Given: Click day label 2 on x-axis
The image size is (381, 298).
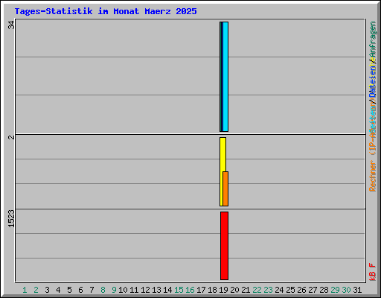Looking at the screenshot, I should pyautogui.click(x=36, y=290).
